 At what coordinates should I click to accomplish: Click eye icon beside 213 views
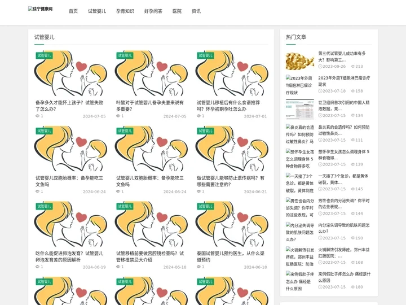[352, 67]
